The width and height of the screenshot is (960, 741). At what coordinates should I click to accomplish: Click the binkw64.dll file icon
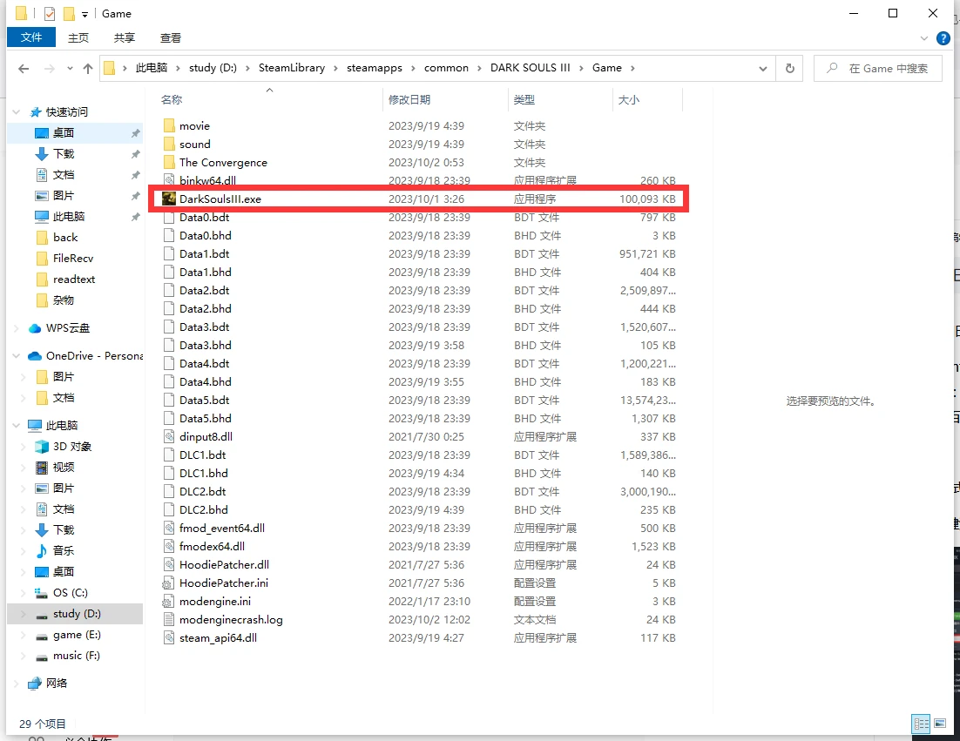[170, 180]
